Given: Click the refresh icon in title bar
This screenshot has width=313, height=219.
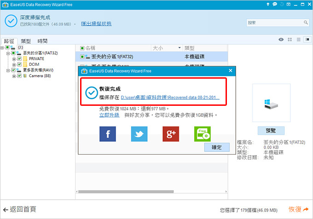Looking at the screenshot, I should (282, 4).
